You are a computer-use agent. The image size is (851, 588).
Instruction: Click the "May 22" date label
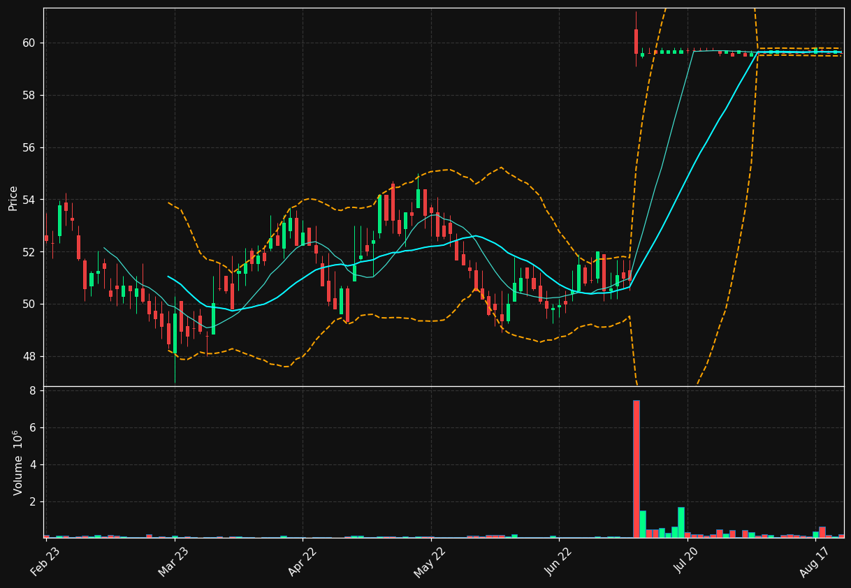429,561
